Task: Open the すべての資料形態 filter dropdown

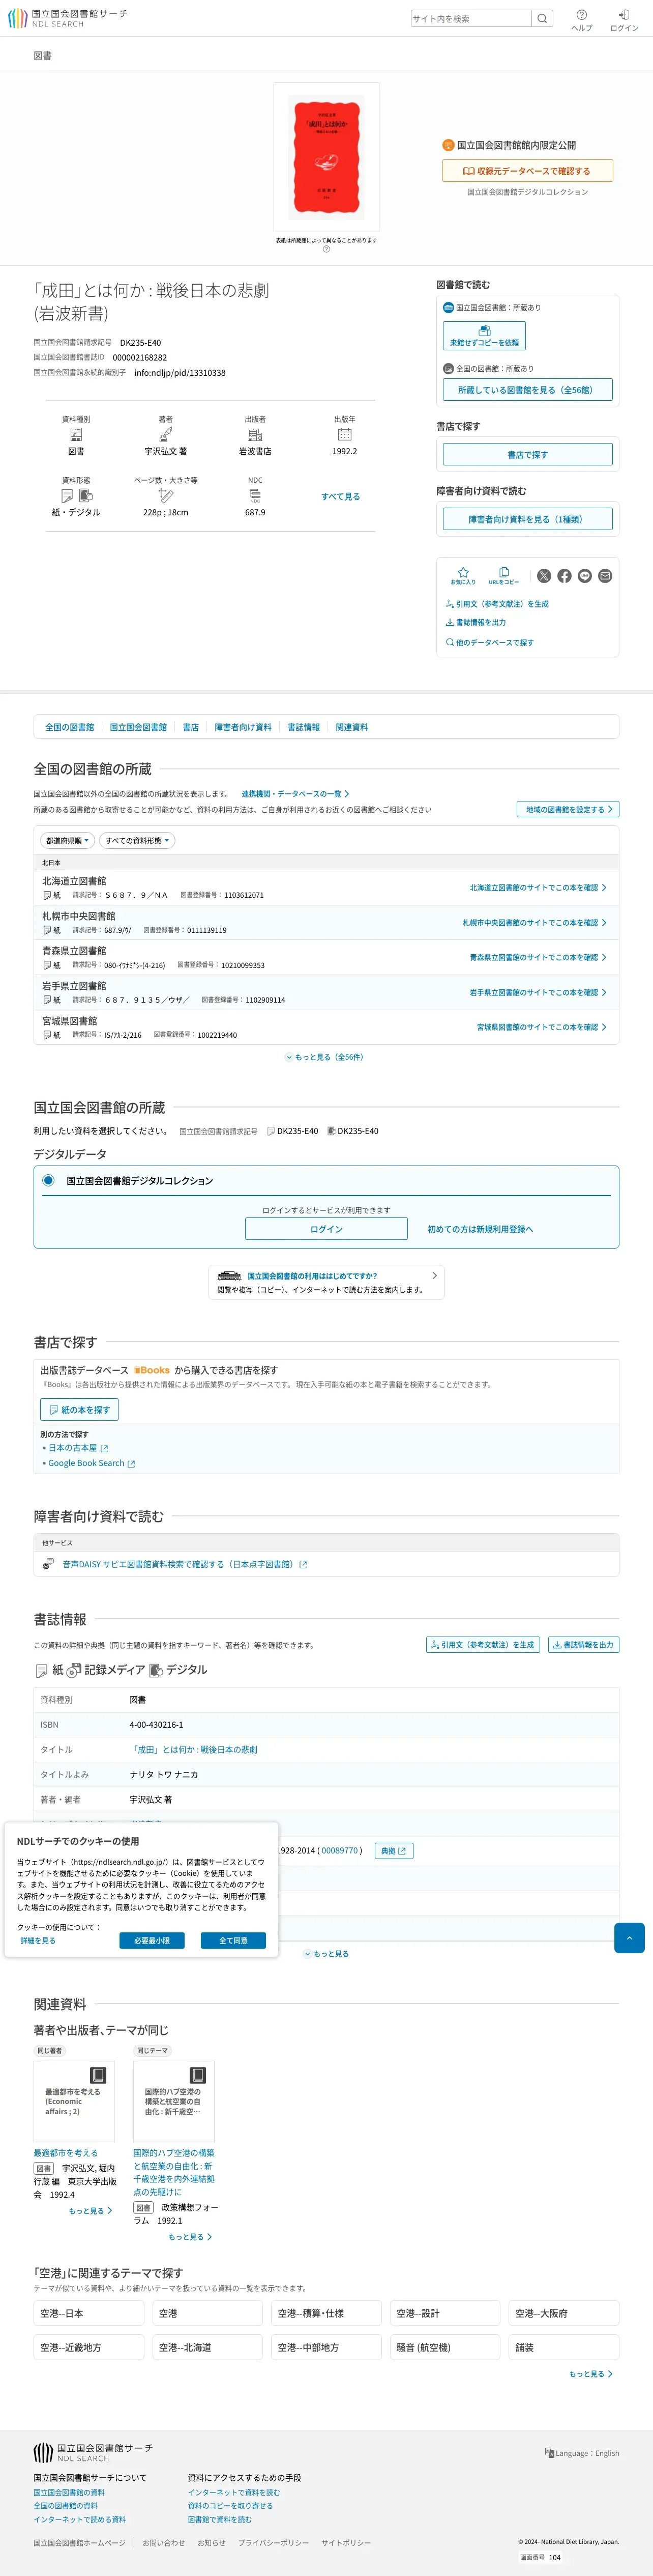Action: point(137,841)
